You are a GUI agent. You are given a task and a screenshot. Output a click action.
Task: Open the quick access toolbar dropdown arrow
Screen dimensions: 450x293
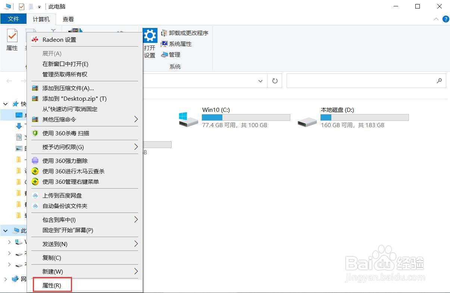[40, 6]
